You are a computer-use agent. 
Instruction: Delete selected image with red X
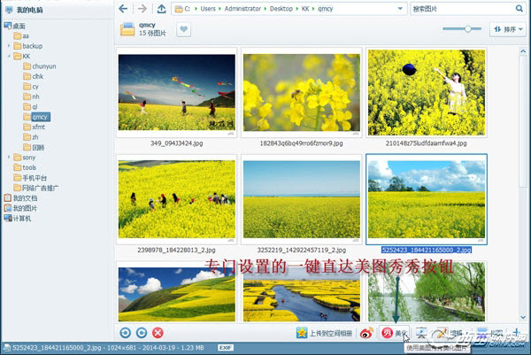pyautogui.click(x=158, y=333)
